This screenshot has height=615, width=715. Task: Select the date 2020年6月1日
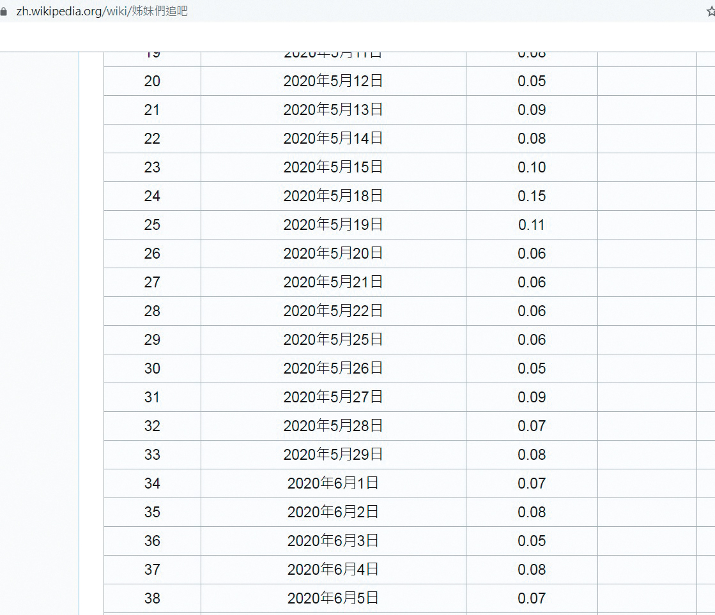pyautogui.click(x=333, y=483)
